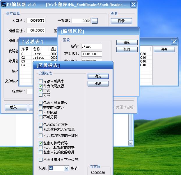The width and height of the screenshot is (181, 175).
Task: Click the 队列 combo box value 64
Action: (56, 168)
